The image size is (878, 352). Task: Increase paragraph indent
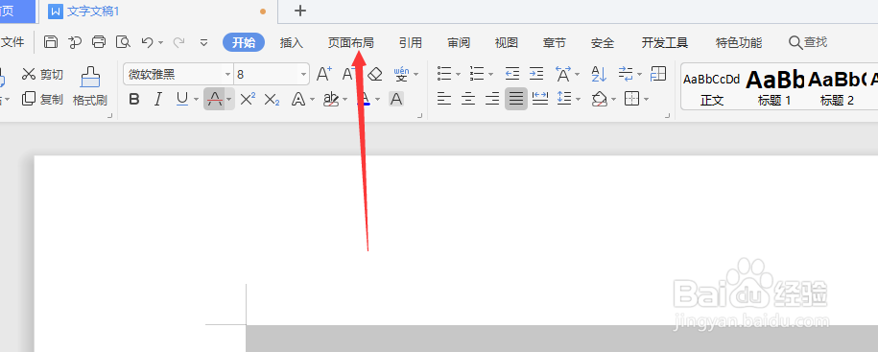(536, 73)
